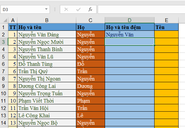185x128 pixels.
Task: Open Insert Function fx dialog
Action: (x=90, y=9)
